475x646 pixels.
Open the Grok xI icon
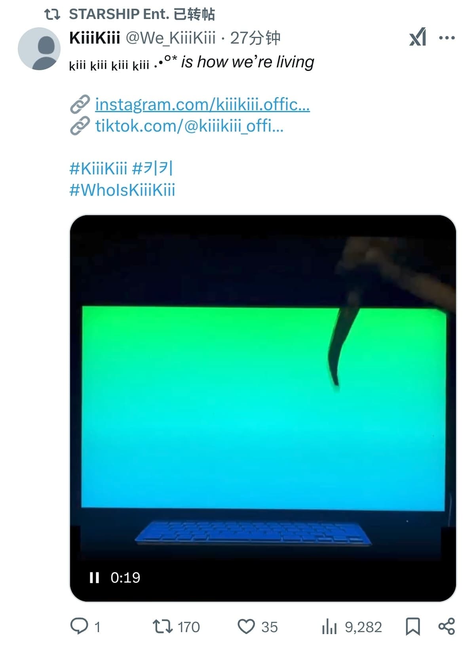(x=418, y=37)
